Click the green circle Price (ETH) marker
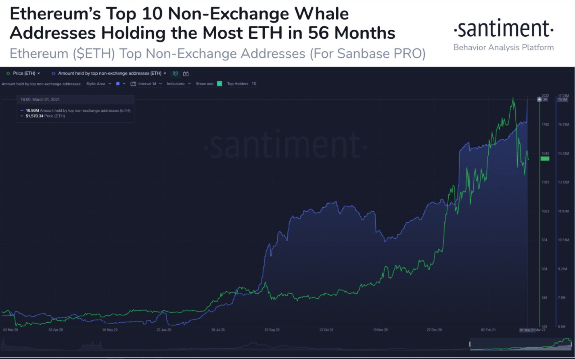 [x=8, y=73]
